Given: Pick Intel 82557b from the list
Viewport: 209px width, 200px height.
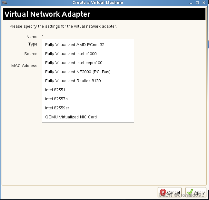Looking at the screenshot, I should pyautogui.click(x=88, y=99).
